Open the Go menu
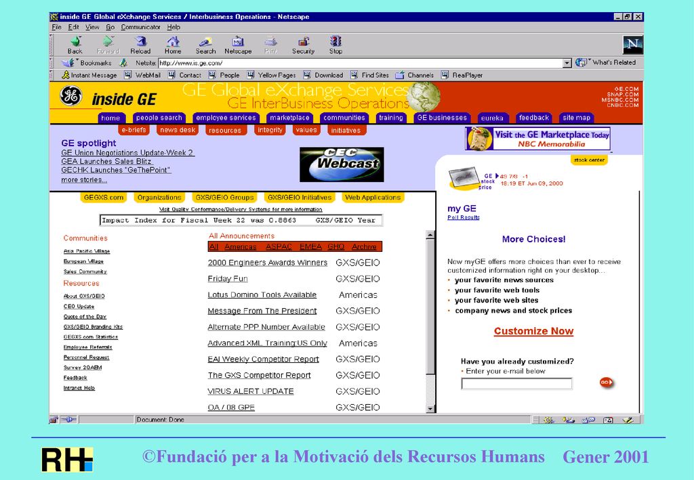694x480 pixels. 110,27
